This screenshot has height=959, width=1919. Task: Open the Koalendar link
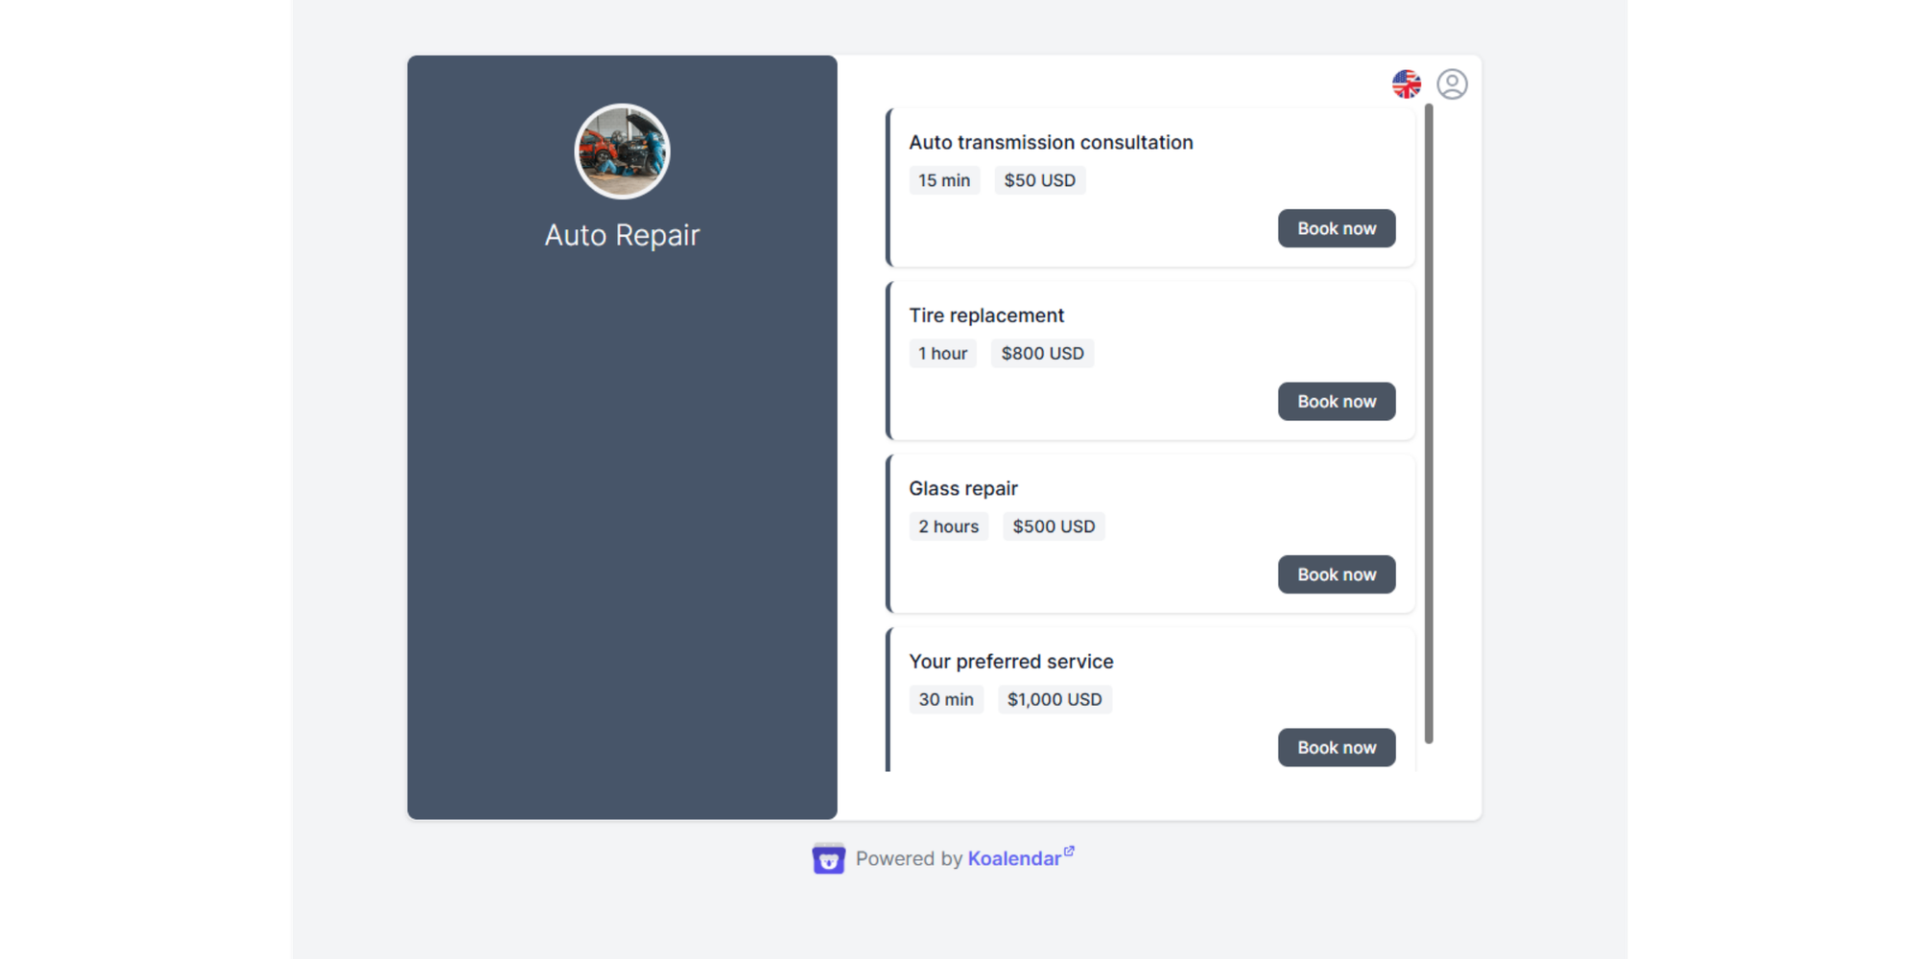pos(1015,858)
